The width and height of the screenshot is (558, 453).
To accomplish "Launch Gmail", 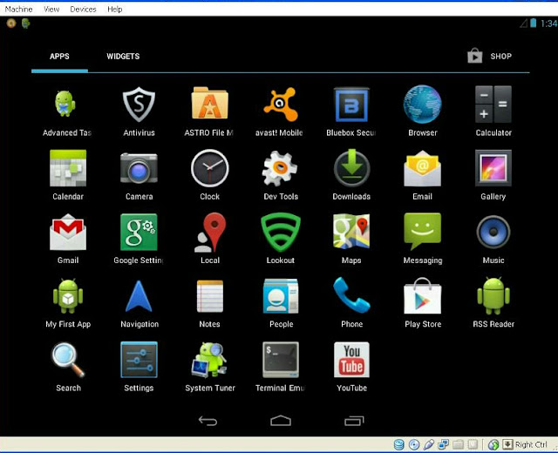I will 68,239.
